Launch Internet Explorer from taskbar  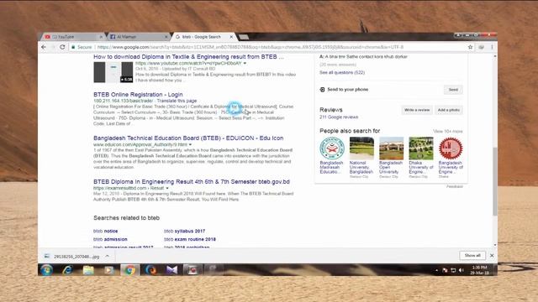pyautogui.click(x=67, y=270)
